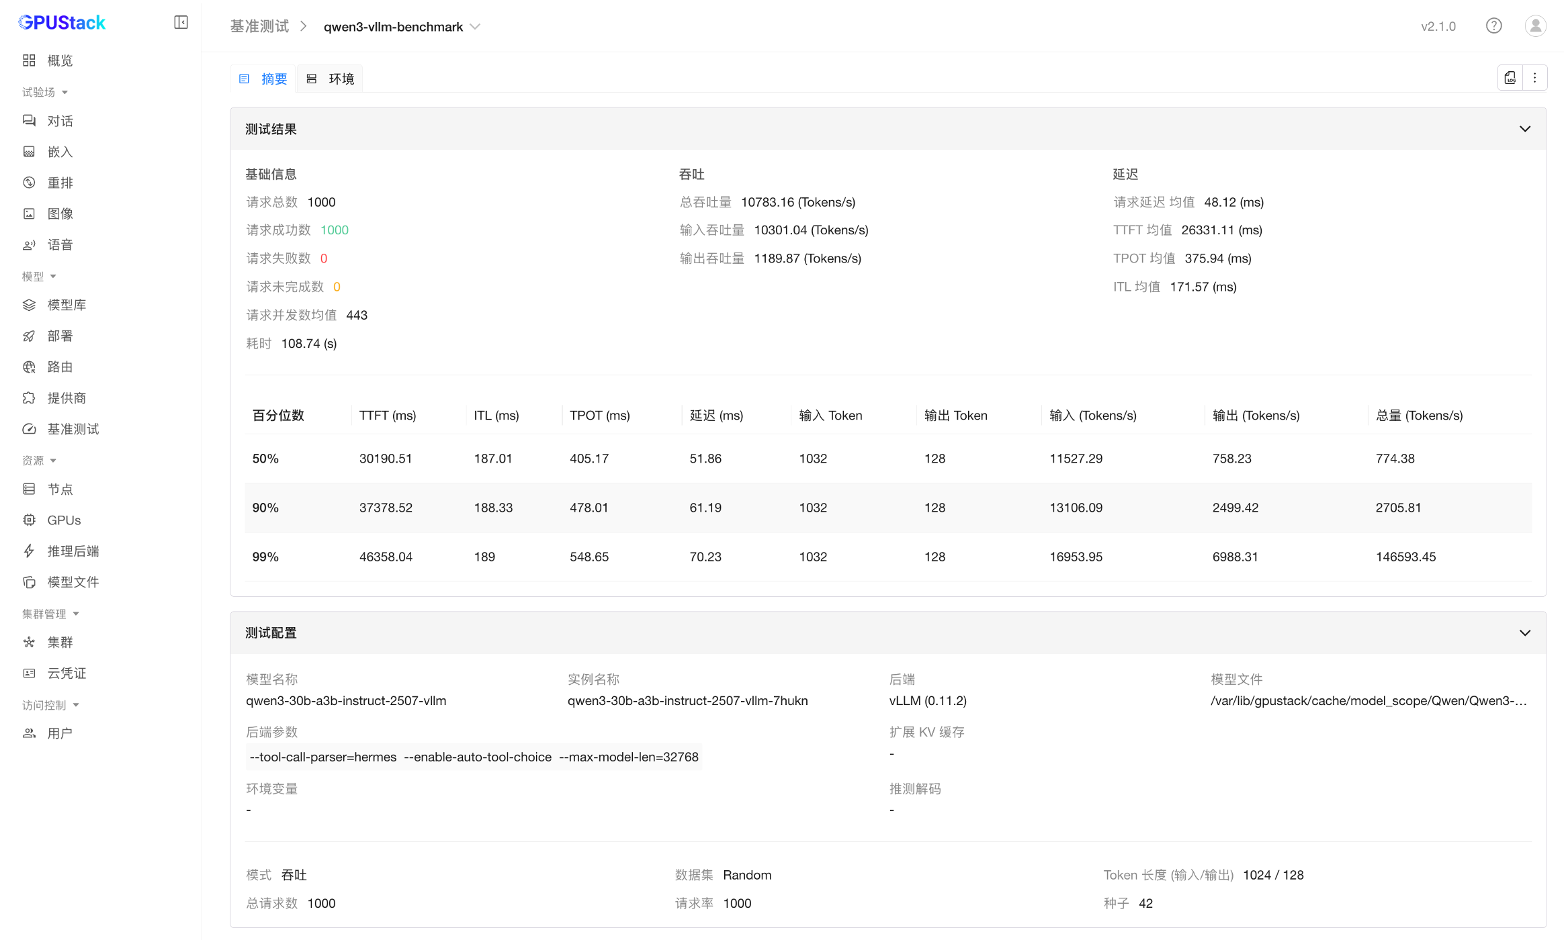Collapse the 集群管理 sidebar group

coord(50,614)
